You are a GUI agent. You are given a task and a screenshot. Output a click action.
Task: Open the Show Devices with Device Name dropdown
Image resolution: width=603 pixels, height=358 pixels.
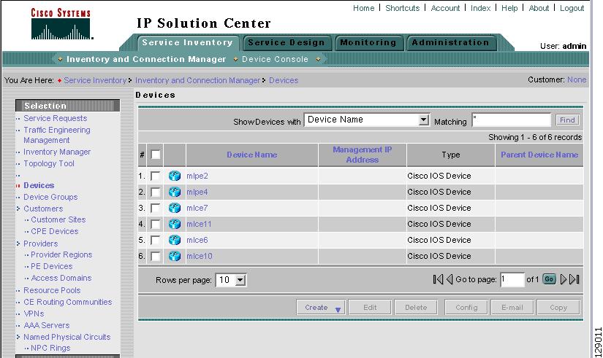(x=366, y=120)
